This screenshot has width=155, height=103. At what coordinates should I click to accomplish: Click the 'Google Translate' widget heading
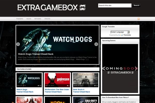pos(108,27)
